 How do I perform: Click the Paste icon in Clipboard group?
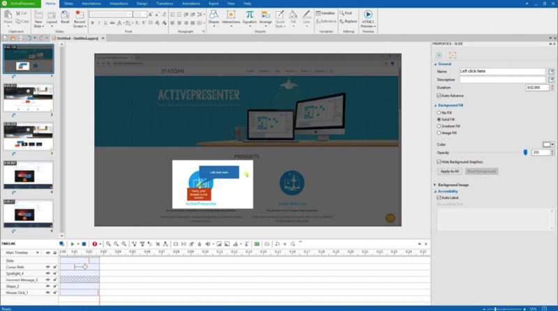[x=8, y=15]
